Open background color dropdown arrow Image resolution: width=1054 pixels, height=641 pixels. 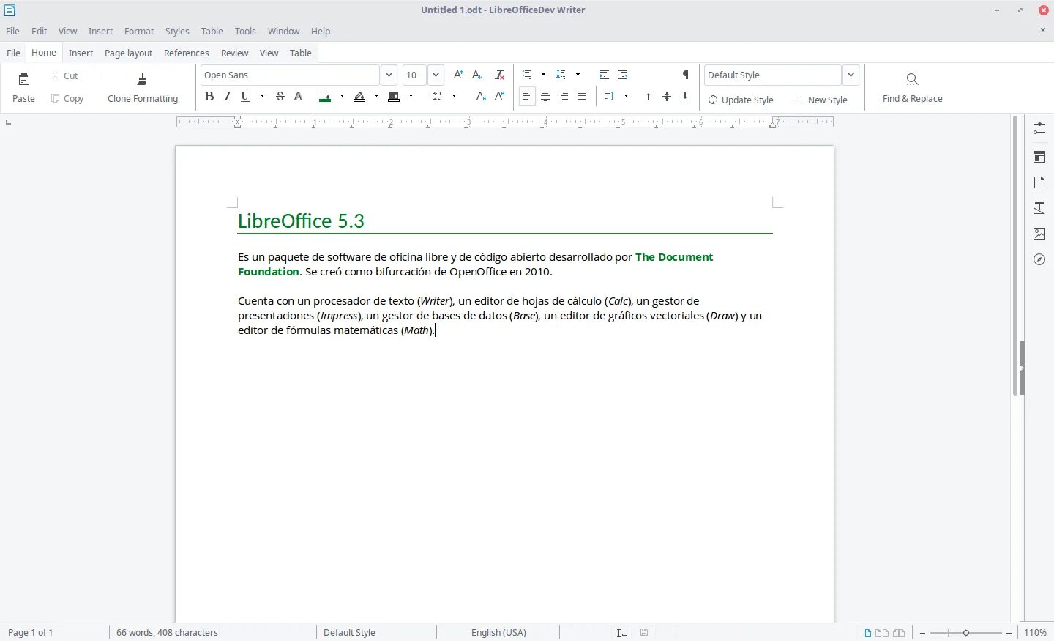[x=411, y=97]
